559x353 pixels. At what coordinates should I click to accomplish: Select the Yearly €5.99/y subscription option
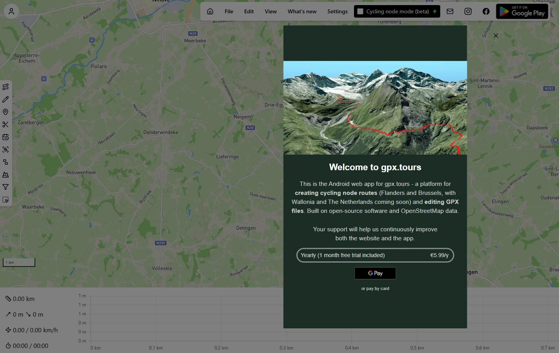tap(375, 255)
